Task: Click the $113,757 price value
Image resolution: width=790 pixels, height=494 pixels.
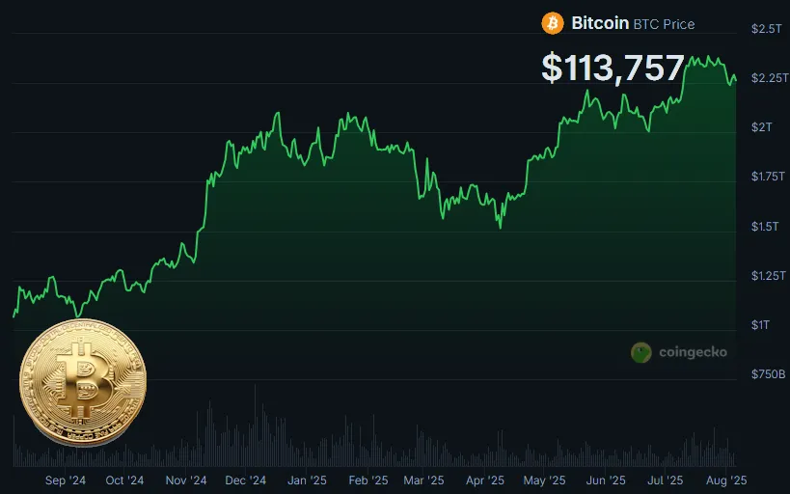Action: coord(613,68)
